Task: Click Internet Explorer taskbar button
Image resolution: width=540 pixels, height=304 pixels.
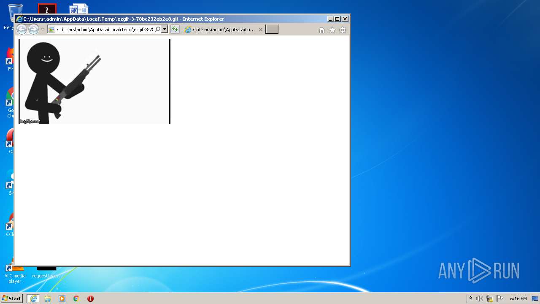Action: click(x=33, y=299)
